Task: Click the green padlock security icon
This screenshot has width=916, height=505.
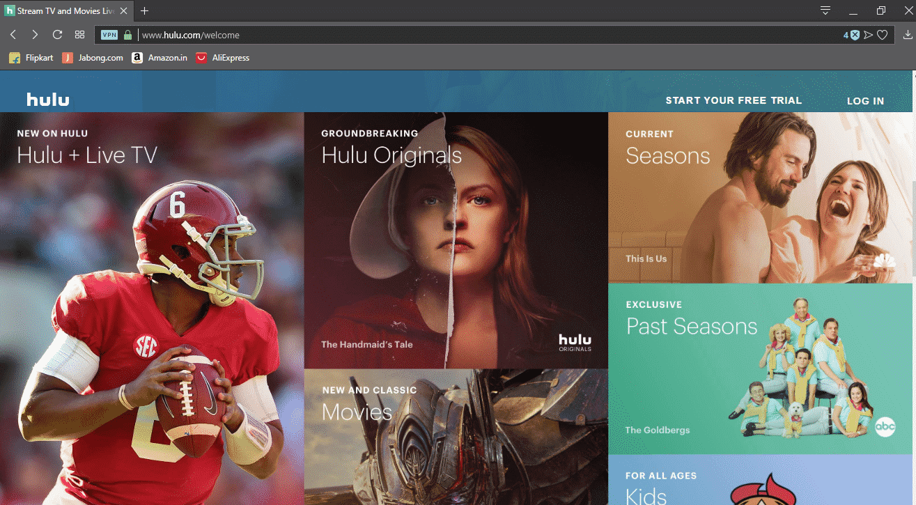Action: tap(127, 35)
